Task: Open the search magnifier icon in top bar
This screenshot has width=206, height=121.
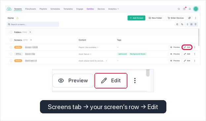Action: [x=179, y=9]
